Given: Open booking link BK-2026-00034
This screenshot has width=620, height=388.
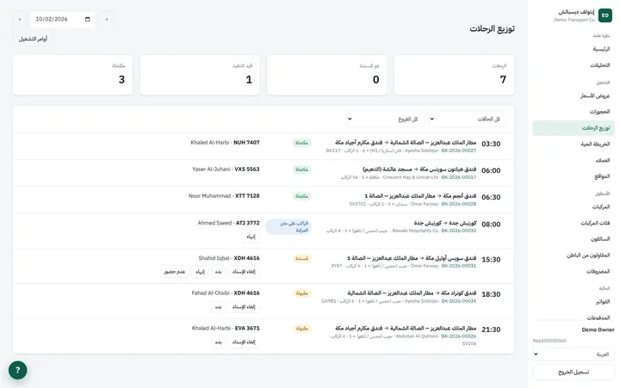Looking at the screenshot, I should click(x=459, y=301).
